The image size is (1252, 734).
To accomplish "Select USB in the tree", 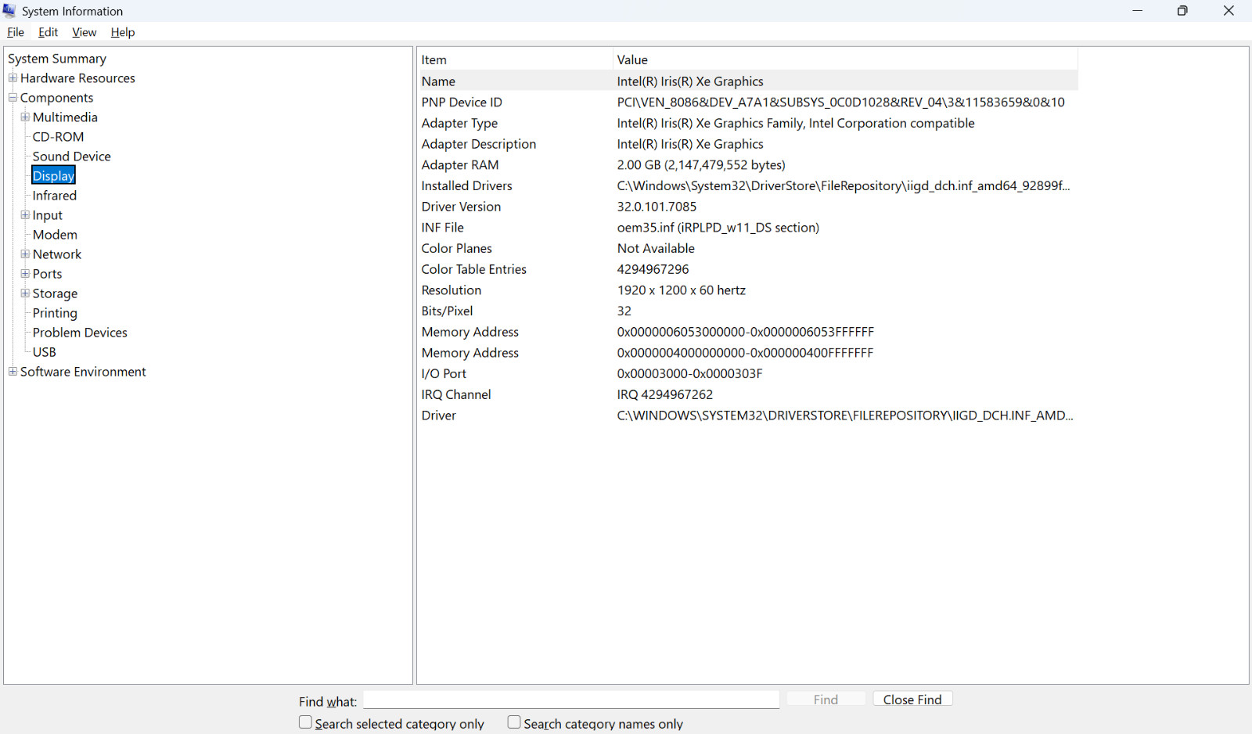I will point(45,352).
